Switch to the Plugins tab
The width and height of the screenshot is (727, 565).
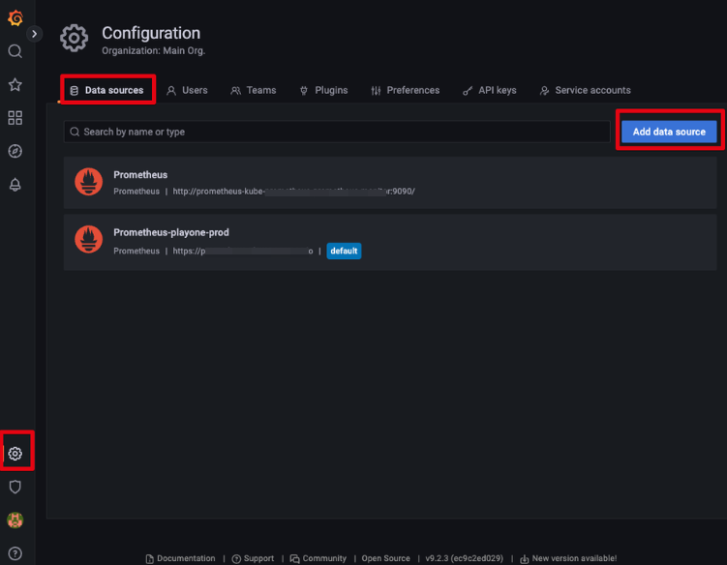(x=323, y=90)
